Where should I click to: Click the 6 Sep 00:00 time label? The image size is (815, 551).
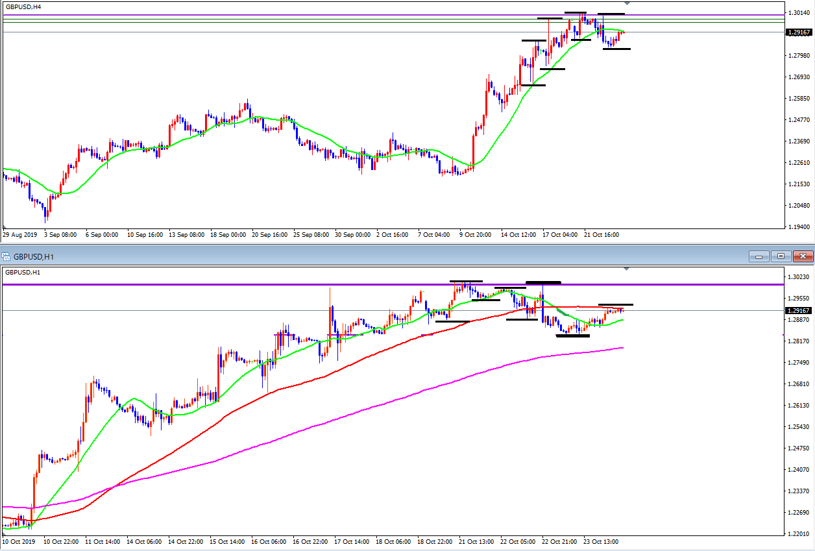[102, 235]
